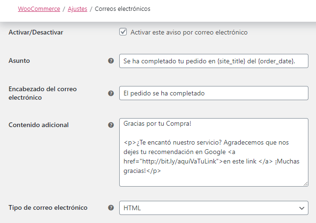Click inside the Contenido adicional textarea

pos(214,152)
